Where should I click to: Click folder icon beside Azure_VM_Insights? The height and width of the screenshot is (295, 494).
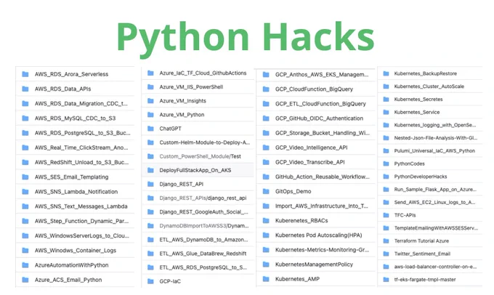[x=150, y=101]
